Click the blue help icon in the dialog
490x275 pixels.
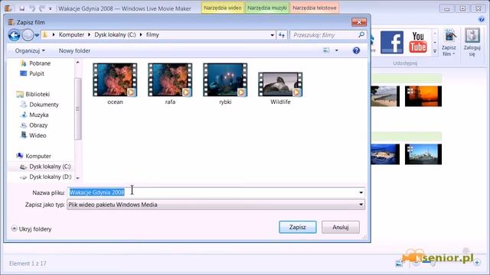tap(356, 50)
